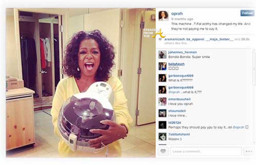Open oprah's profile picture thumbnail
256x165 pixels.
point(163,16)
